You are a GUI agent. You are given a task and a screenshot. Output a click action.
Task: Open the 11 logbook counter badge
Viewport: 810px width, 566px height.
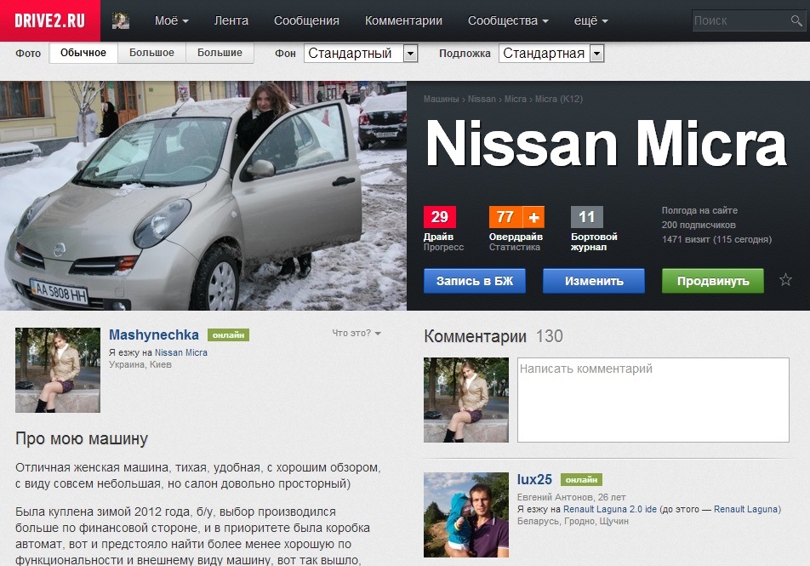(587, 217)
